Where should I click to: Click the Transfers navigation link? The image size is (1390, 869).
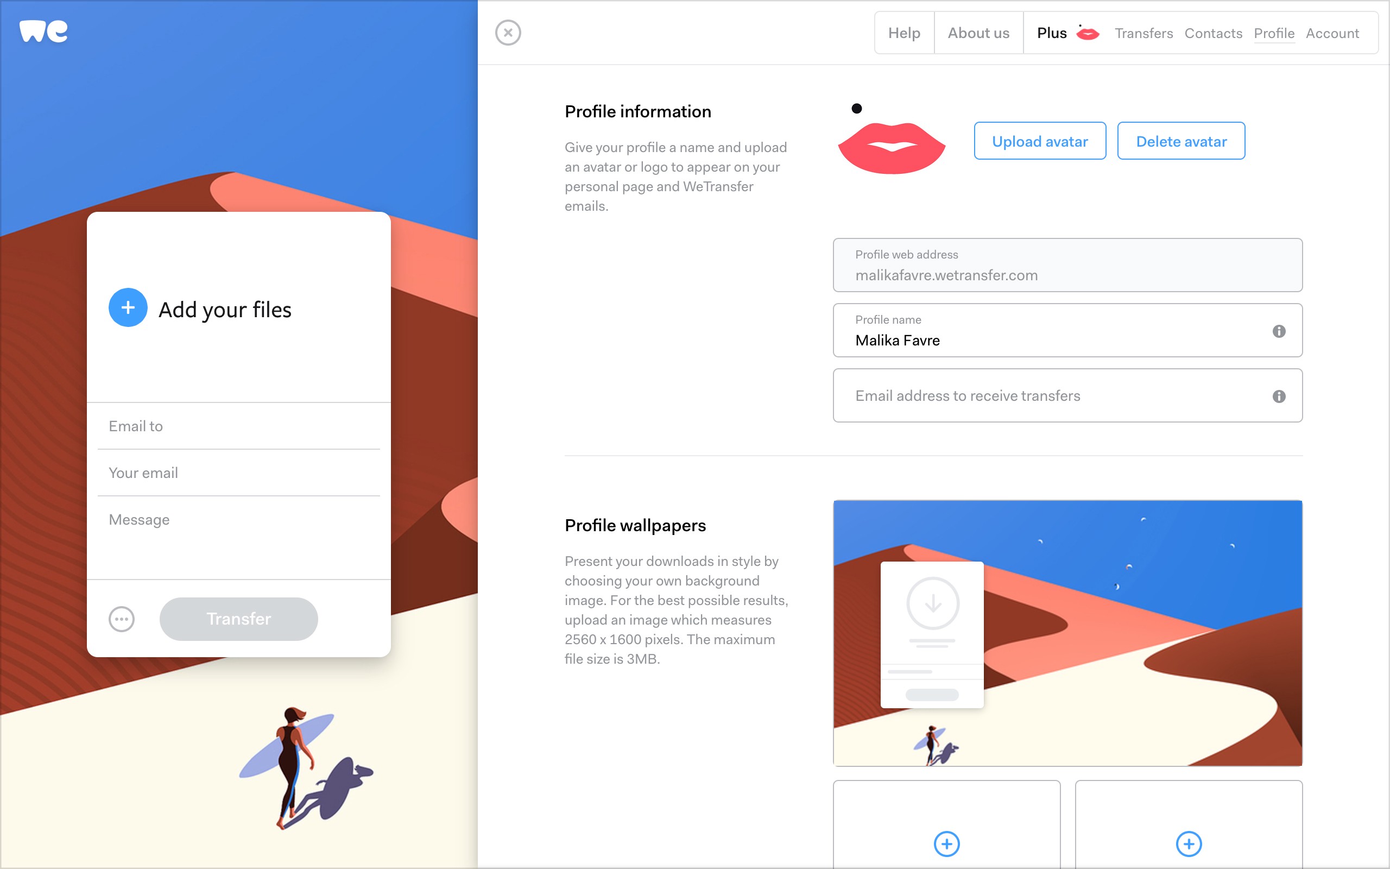click(1144, 32)
